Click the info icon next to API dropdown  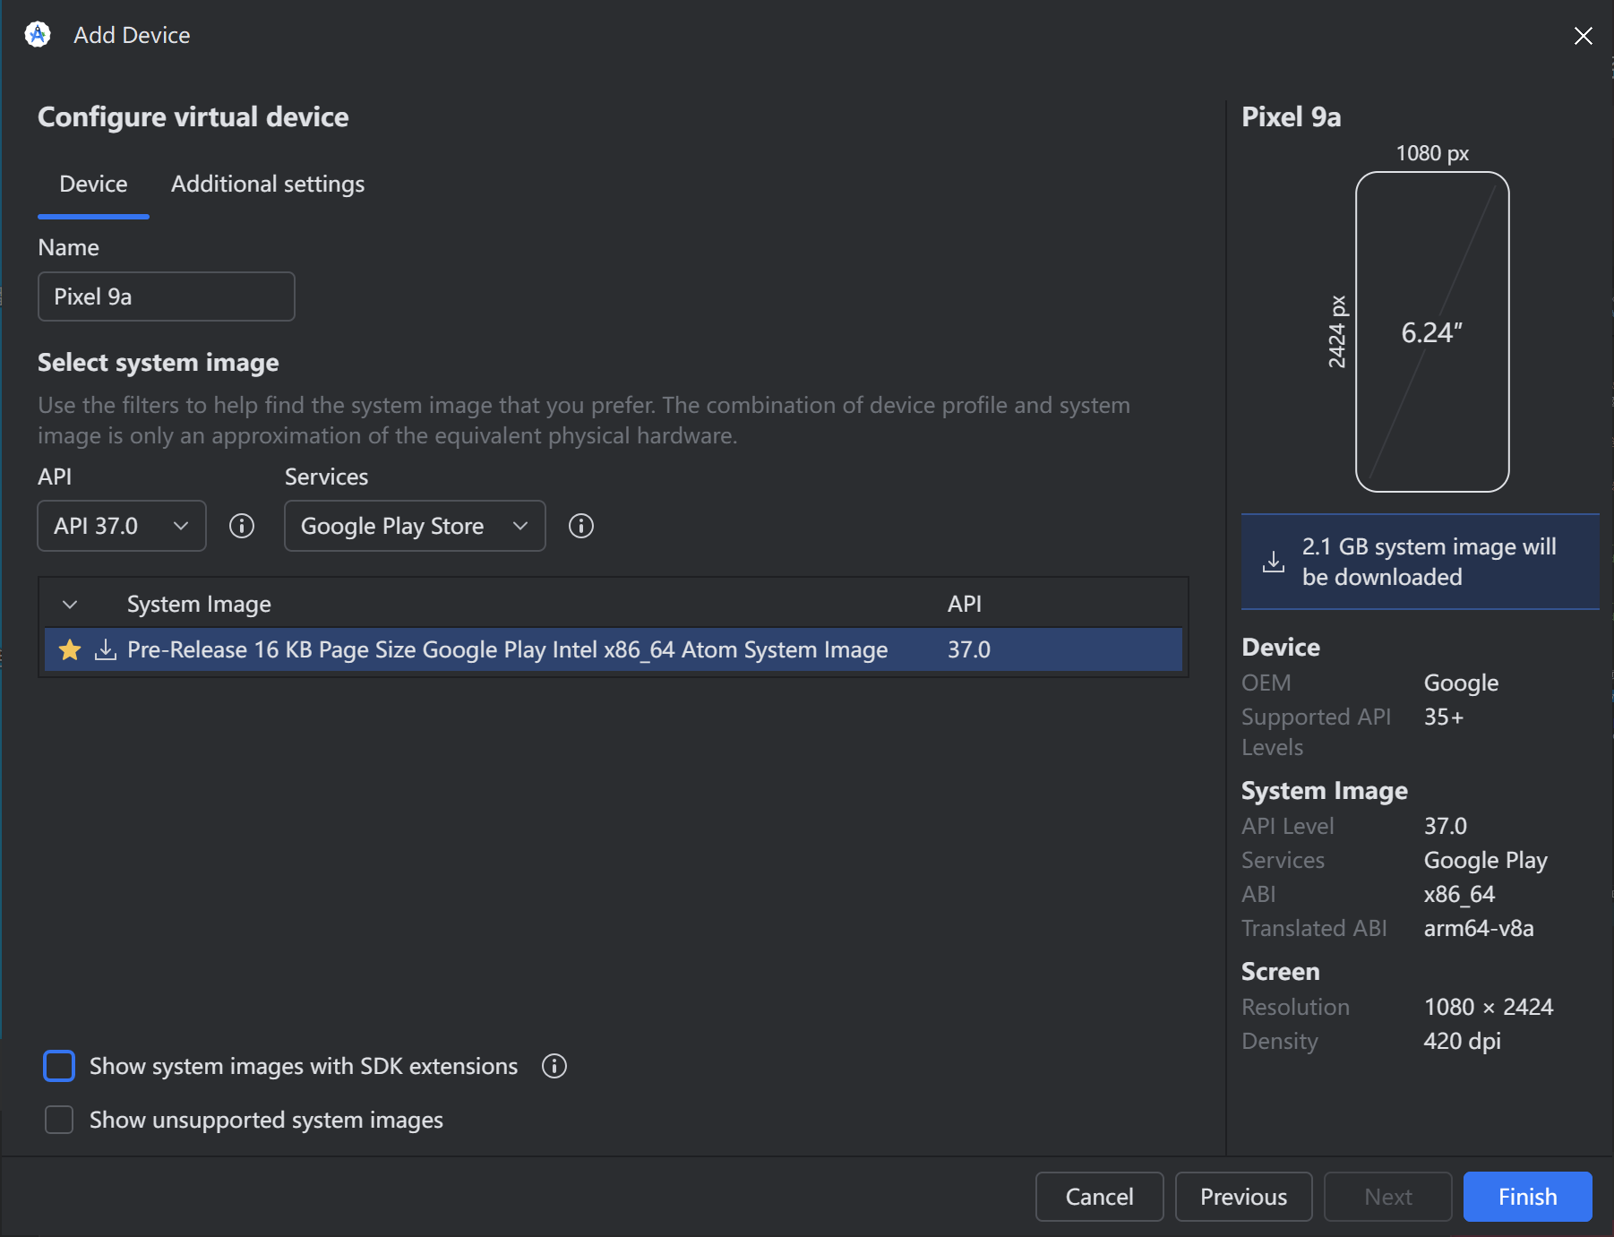click(x=242, y=526)
